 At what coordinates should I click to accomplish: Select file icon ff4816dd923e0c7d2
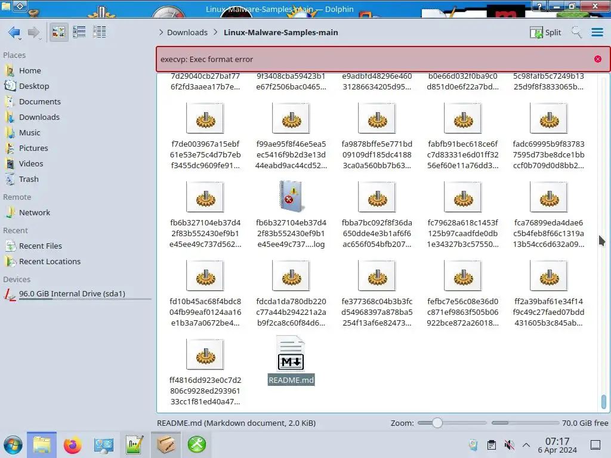[205, 354]
